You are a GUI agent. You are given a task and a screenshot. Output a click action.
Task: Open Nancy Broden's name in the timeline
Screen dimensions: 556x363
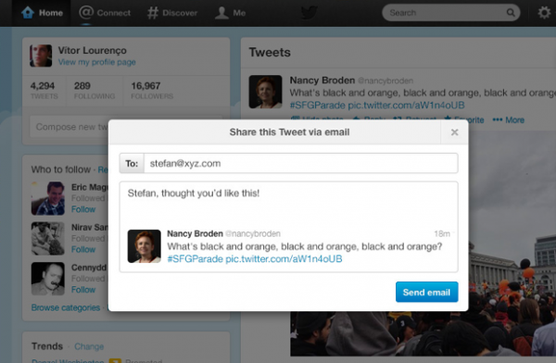tap(322, 81)
